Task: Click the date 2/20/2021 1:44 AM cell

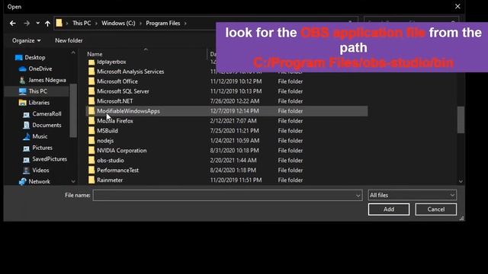Action: pyautogui.click(x=233, y=161)
